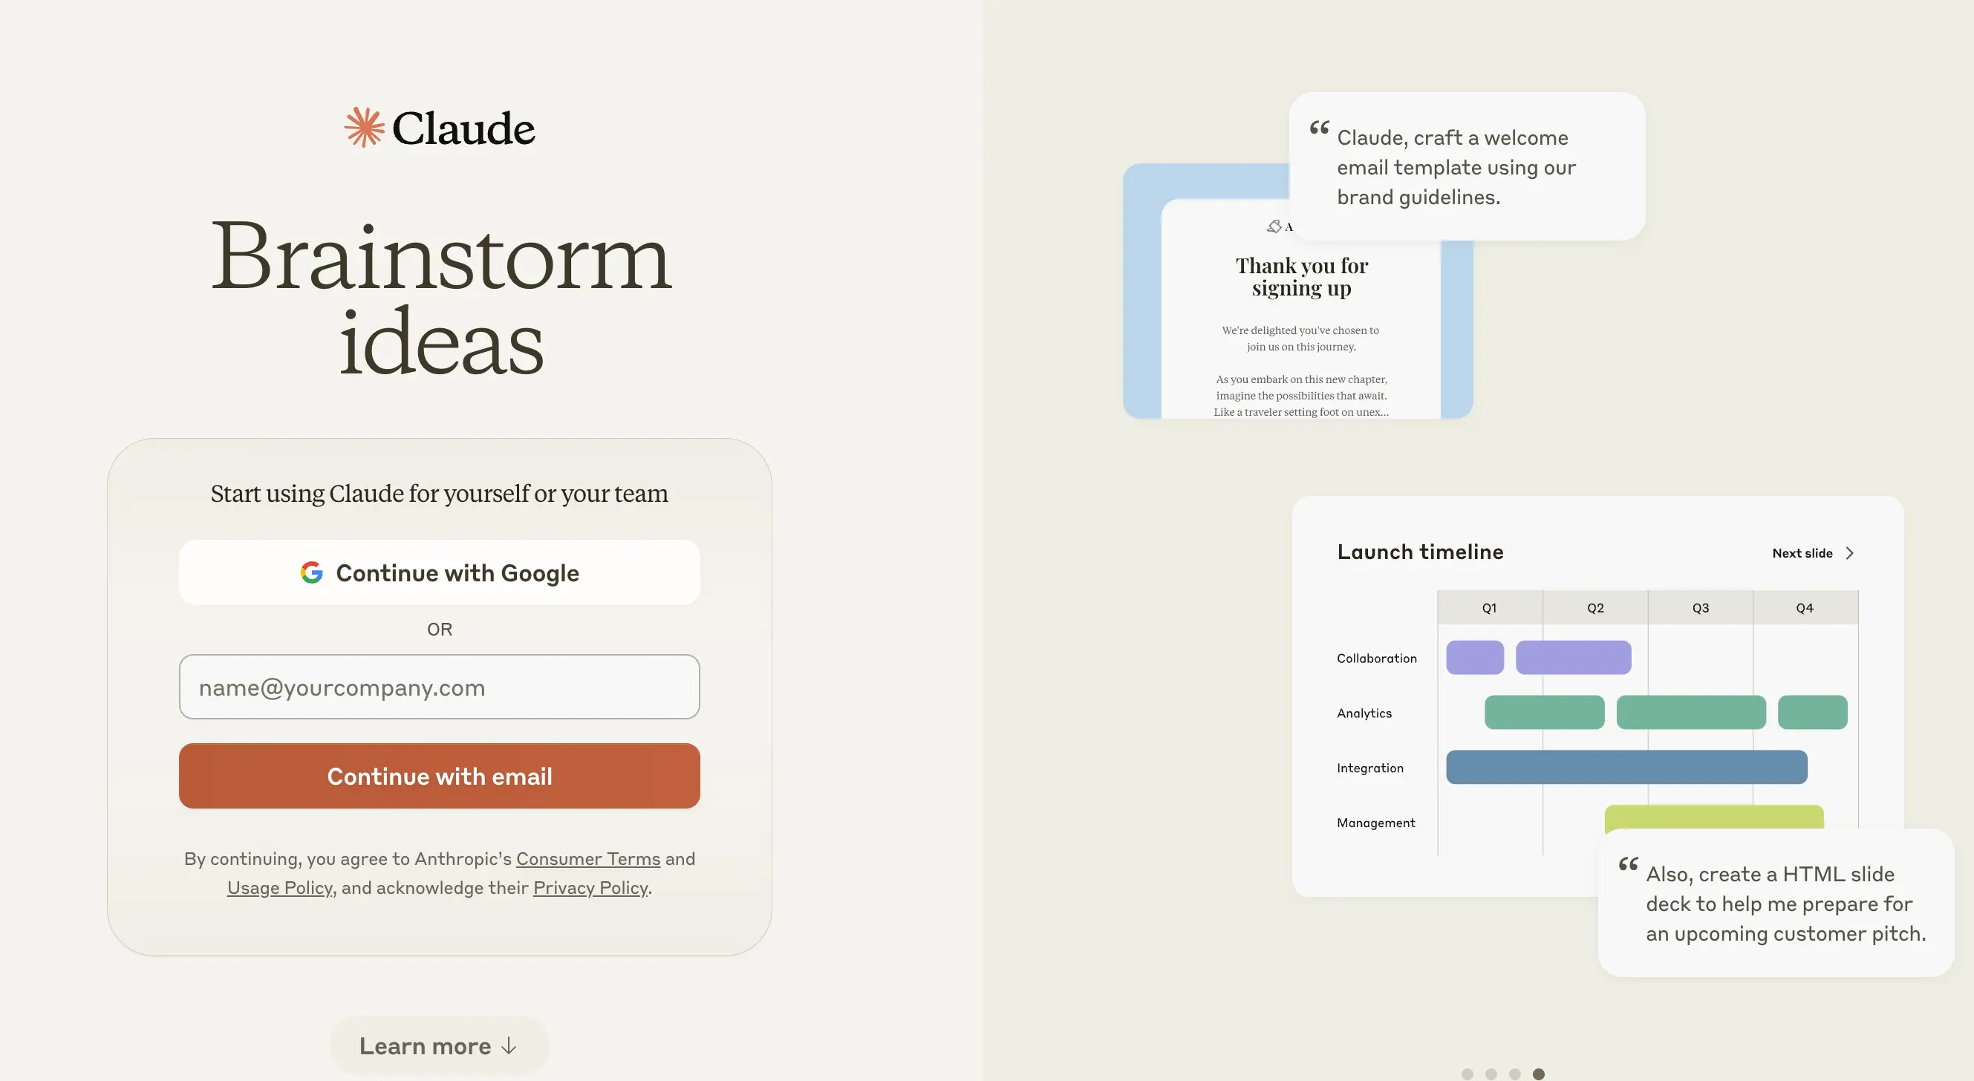Screen dimensions: 1974x1081
Task: Click the quote mark icon on HTML slide prompt
Action: point(1629,864)
